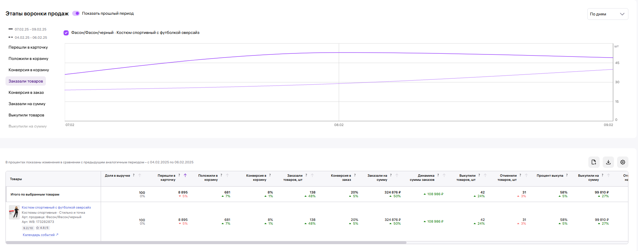Expand the По дням dropdown
This screenshot has width=638, height=251.
pyautogui.click(x=608, y=14)
